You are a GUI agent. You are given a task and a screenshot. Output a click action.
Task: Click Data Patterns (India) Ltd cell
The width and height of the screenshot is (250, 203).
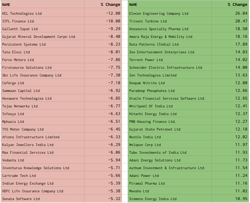(x=169, y=44)
